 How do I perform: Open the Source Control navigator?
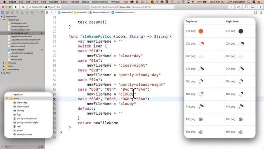tap(7, 12)
